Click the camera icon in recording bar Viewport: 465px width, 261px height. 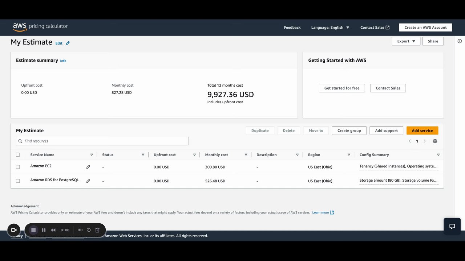click(14, 230)
